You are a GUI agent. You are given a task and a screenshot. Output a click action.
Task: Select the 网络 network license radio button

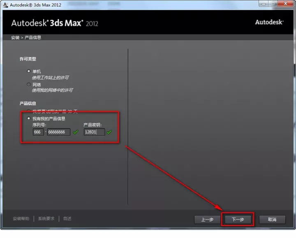click(x=29, y=84)
